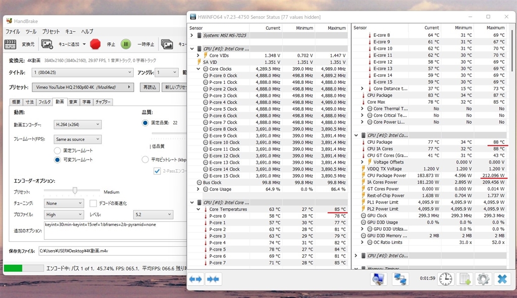This screenshot has width=517, height=298.
Task: Open the ファイル menu
Action: 13,32
